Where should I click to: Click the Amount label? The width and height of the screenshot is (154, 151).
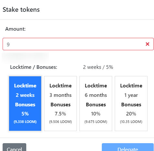pyautogui.click(x=16, y=29)
